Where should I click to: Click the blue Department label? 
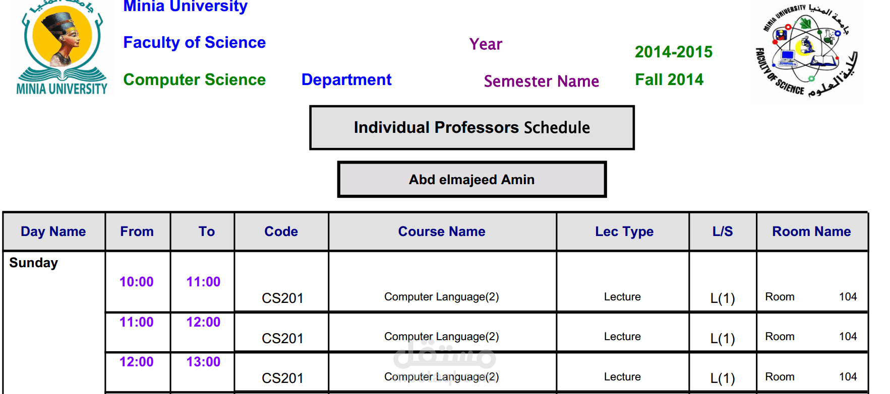tap(346, 80)
